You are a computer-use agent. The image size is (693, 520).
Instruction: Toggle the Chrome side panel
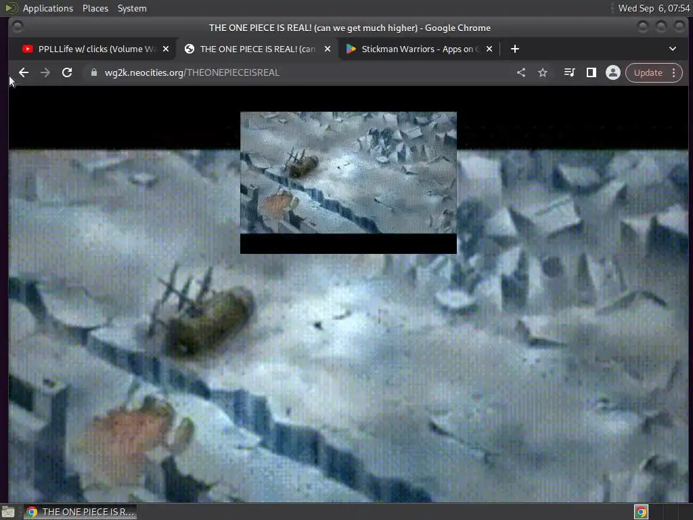pos(591,72)
